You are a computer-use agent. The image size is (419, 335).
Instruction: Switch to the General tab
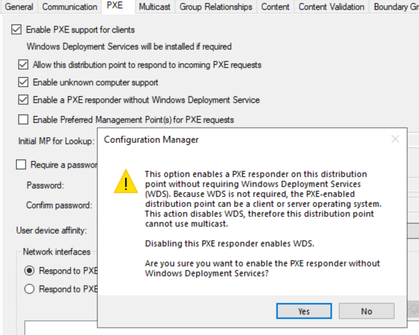click(x=19, y=7)
